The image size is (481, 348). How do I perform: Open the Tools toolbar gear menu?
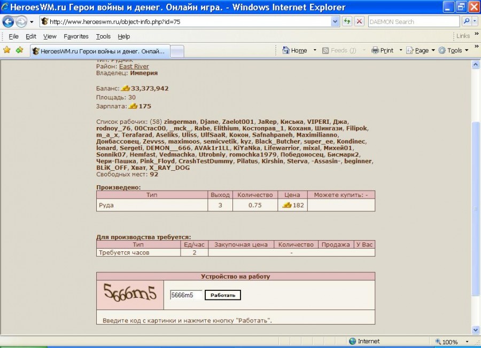click(x=453, y=51)
